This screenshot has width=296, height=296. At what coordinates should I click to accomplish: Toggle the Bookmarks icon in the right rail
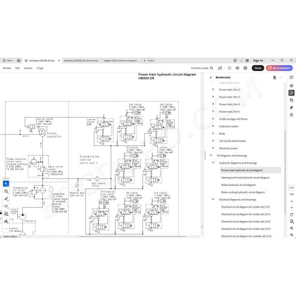291,93
